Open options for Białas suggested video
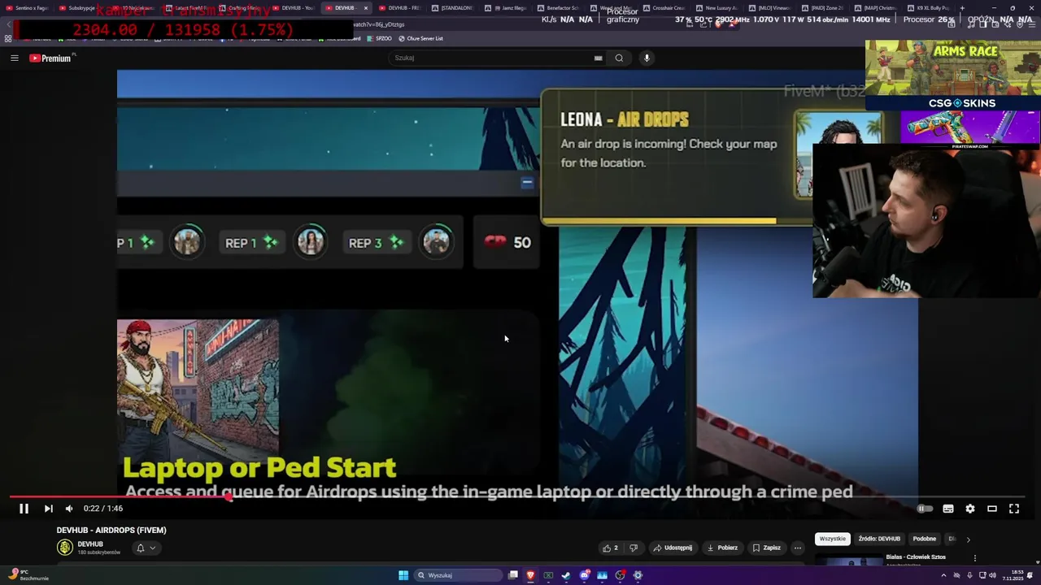 tap(974, 558)
